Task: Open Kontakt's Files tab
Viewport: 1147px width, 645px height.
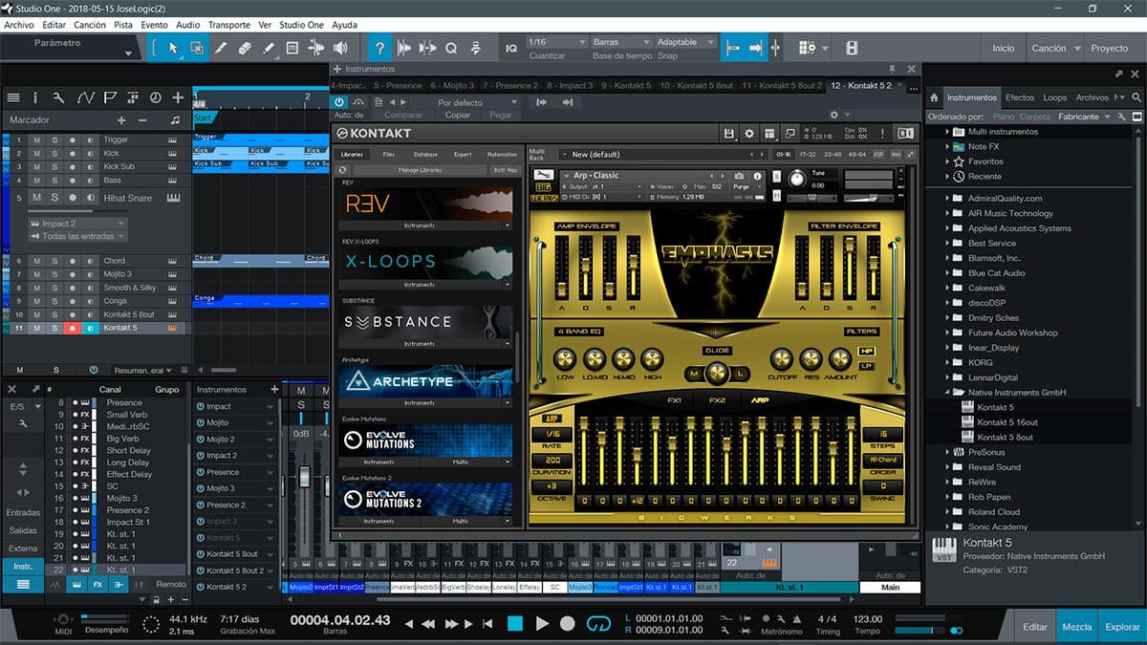Action: 389,154
